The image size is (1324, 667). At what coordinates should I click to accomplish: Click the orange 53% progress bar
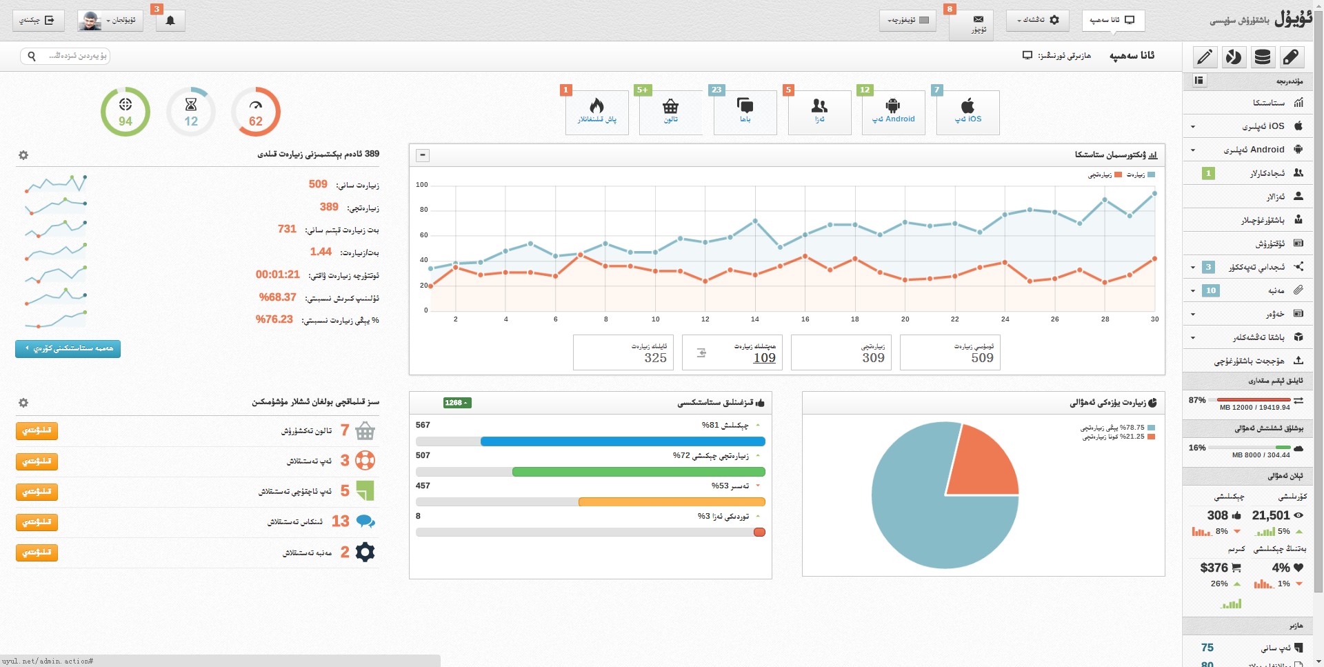[672, 502]
